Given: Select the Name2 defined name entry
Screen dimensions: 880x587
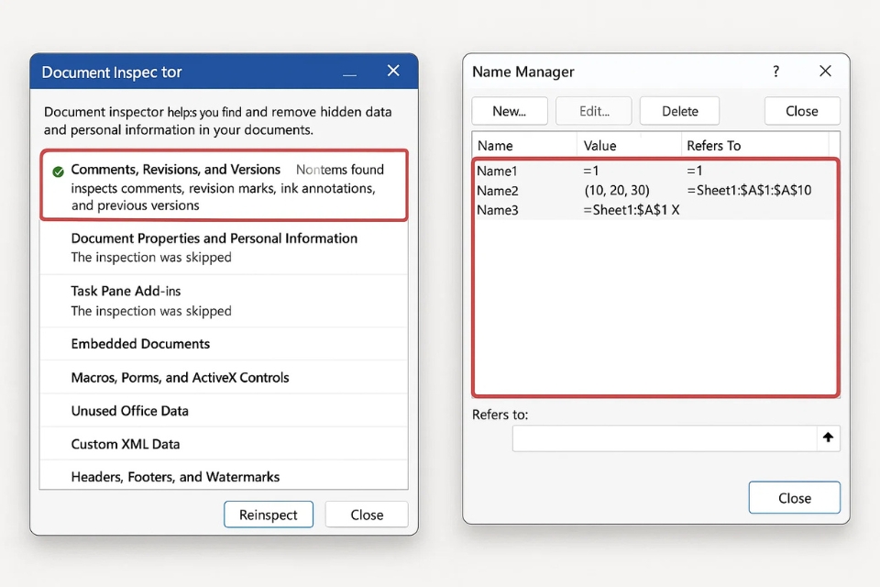Looking at the screenshot, I should point(498,191).
